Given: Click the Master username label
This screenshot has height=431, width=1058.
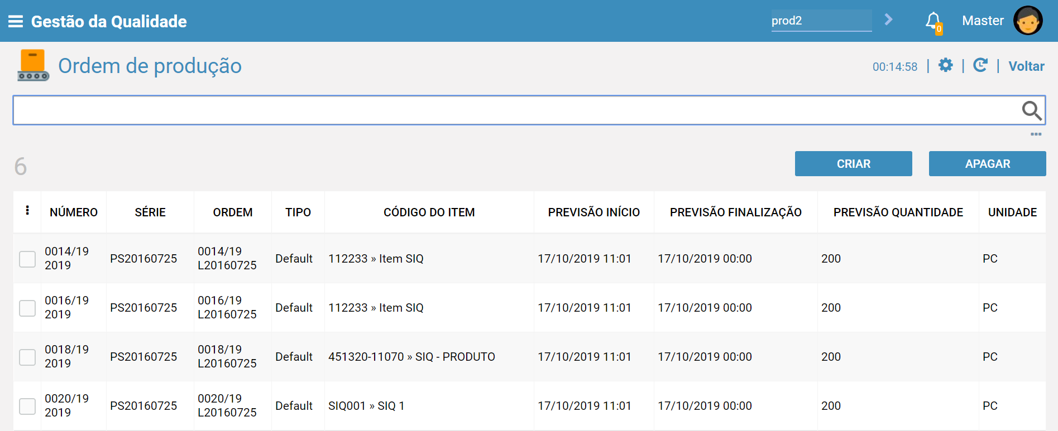Looking at the screenshot, I should click(983, 21).
